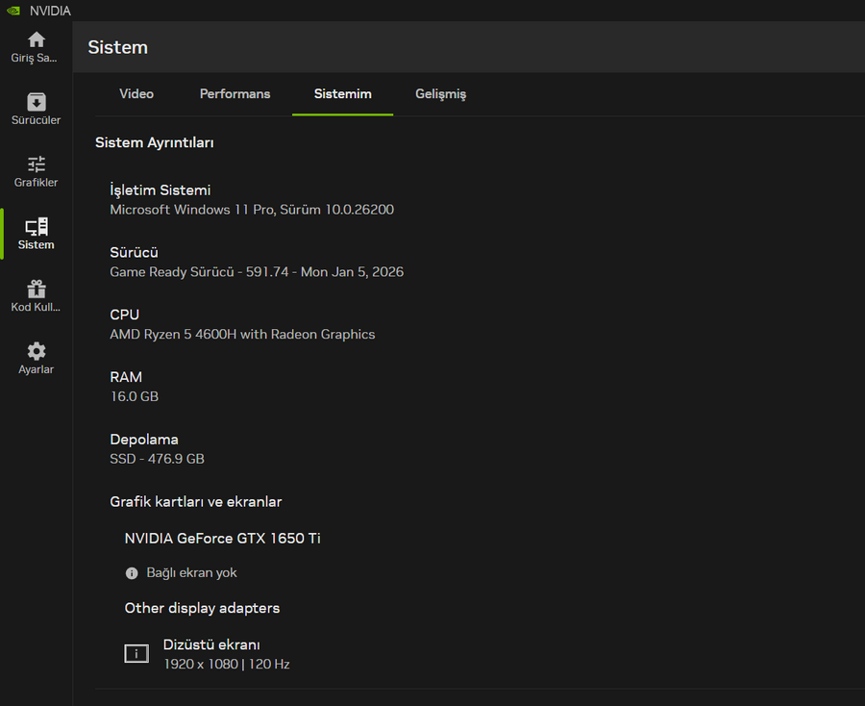Click the AMD Ryzen 5 4600H CPU text
This screenshot has width=865, height=706.
pos(242,335)
